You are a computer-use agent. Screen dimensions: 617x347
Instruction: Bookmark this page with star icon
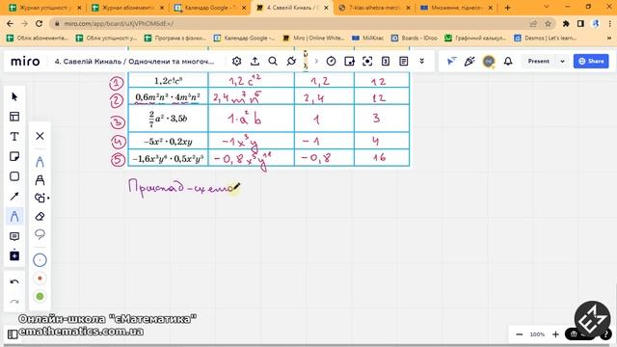[548, 23]
